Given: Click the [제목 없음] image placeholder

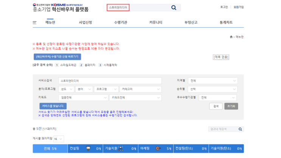Looking at the screenshot, I should pyautogui.click(x=221, y=57).
